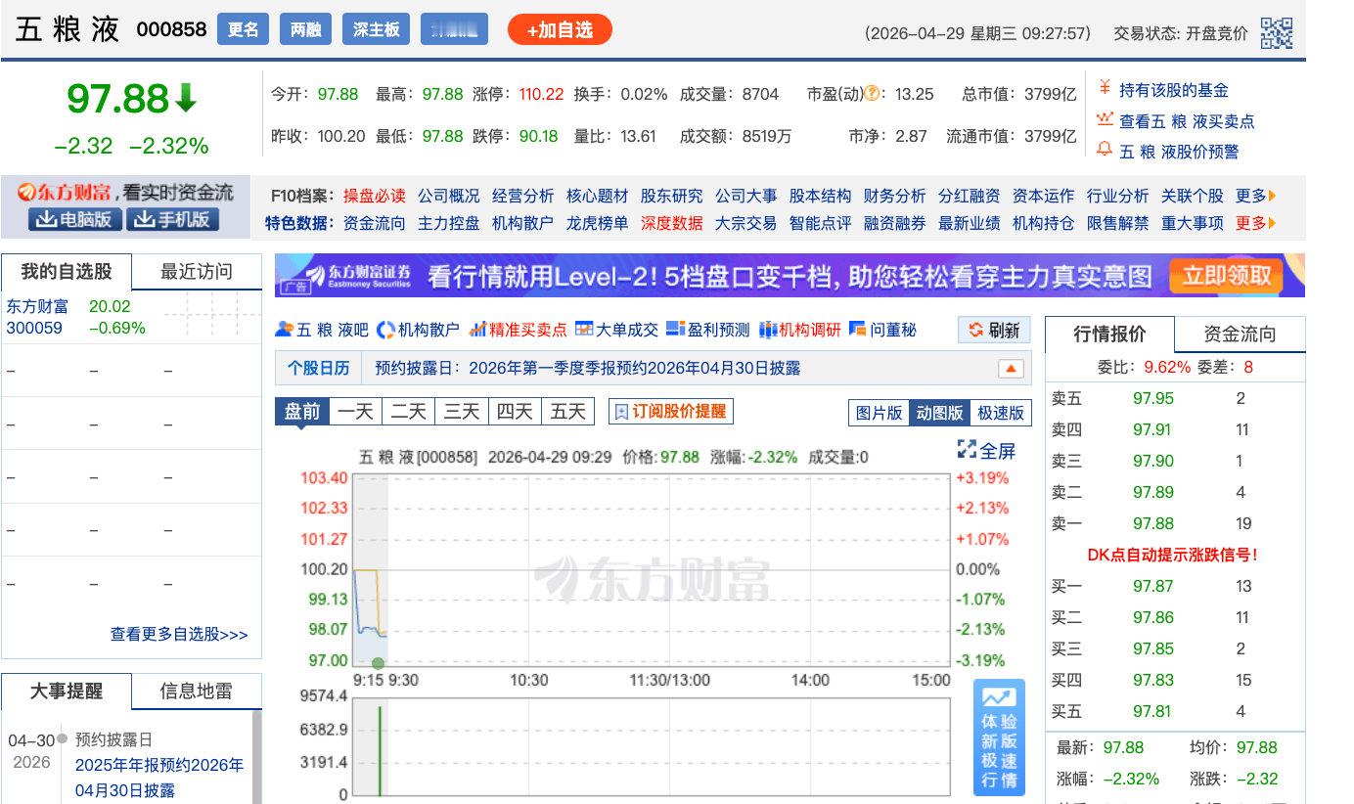Click 体验新版极速行情 side button

click(1000, 737)
